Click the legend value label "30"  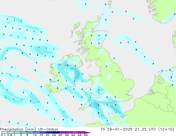(60, 135)
